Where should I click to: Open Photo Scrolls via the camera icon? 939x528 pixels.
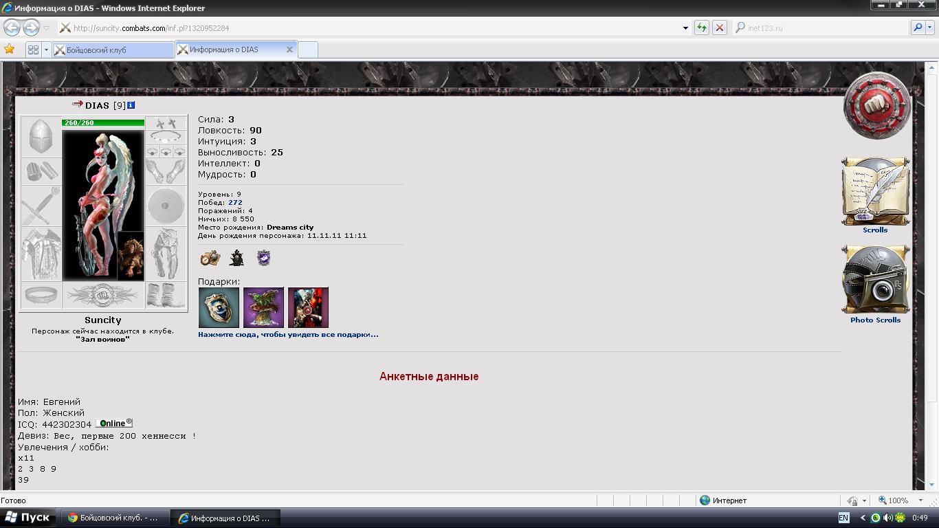[x=875, y=280]
